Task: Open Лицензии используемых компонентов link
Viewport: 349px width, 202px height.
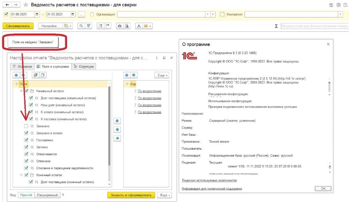Action: click(209, 180)
